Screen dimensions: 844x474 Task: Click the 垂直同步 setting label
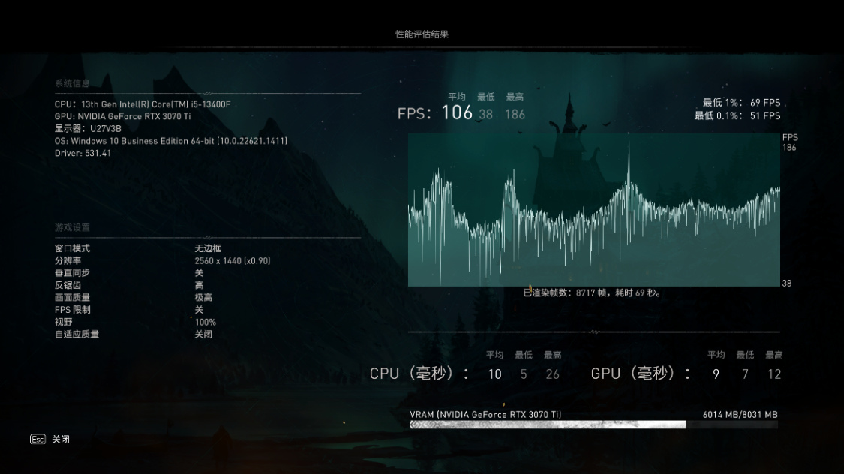[x=72, y=273]
